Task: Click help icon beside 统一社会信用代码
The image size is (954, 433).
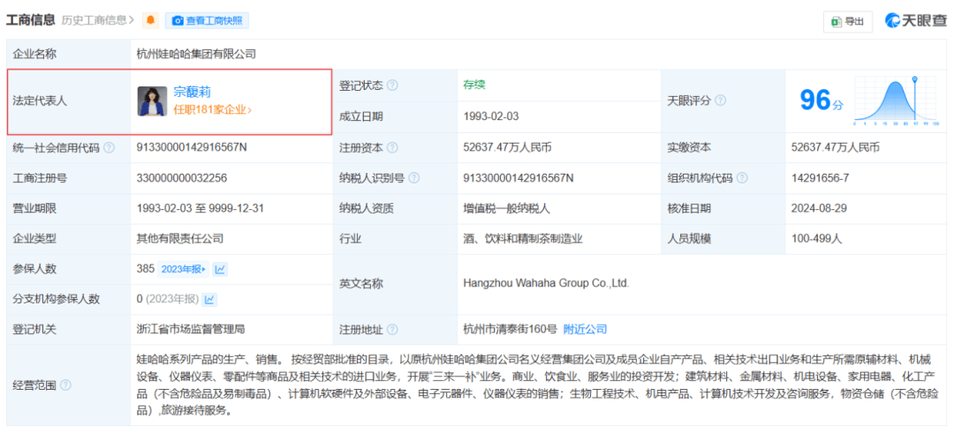Action: point(109,148)
